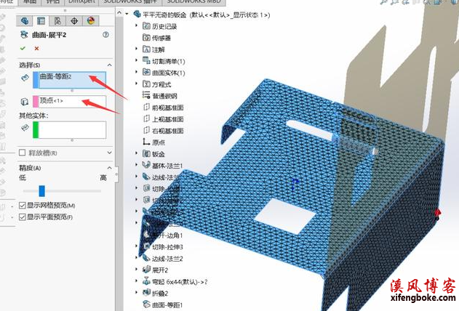This screenshot has width=459, height=311.
Task: Select the 折叠2 fold feature
Action: pyautogui.click(x=155, y=293)
